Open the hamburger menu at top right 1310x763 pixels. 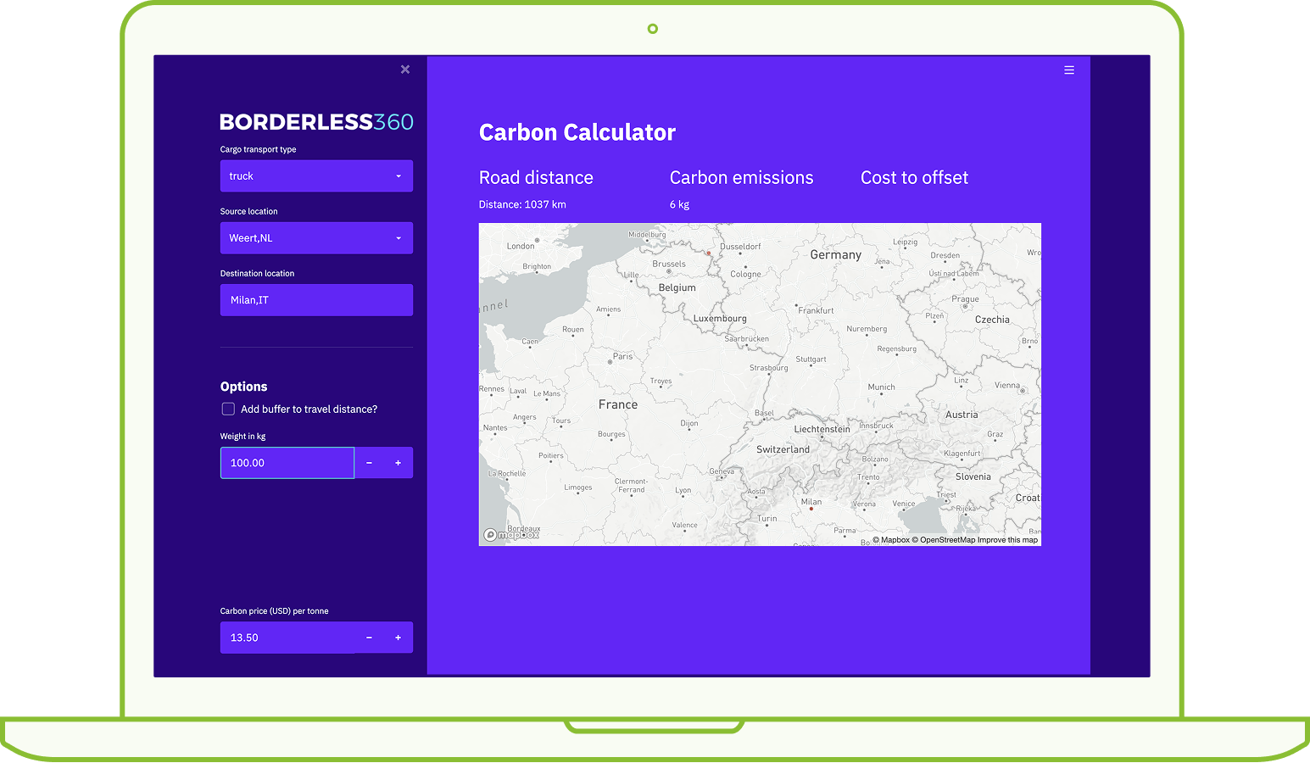click(1069, 70)
